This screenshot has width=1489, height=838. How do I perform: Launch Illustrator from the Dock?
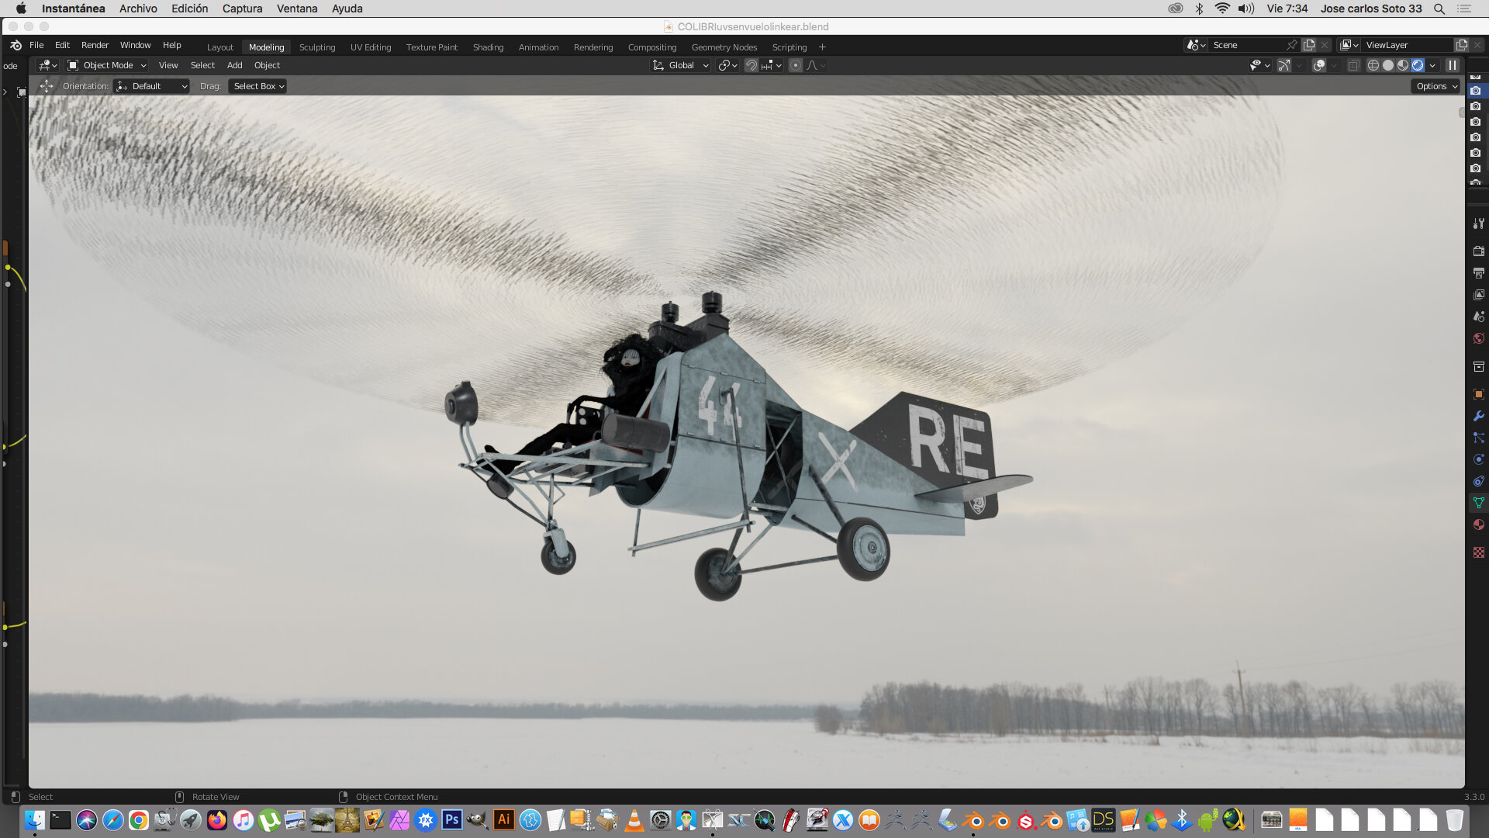[503, 819]
